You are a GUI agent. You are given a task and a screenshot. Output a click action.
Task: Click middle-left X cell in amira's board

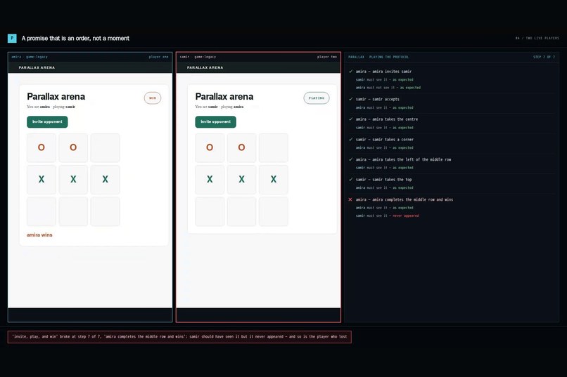[42, 179]
